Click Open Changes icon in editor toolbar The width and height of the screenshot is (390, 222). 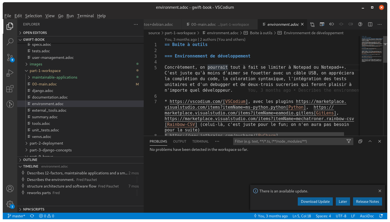coord(312,24)
